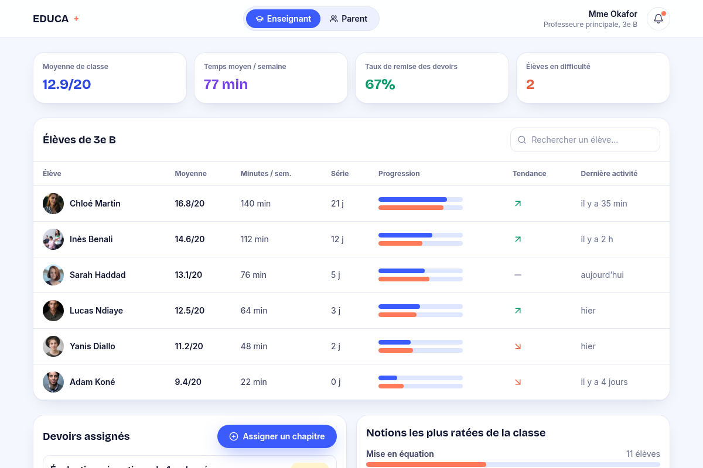Viewport: 703px width, 468px height.
Task: Click Chloé Martin's progression bars
Action: (421, 204)
